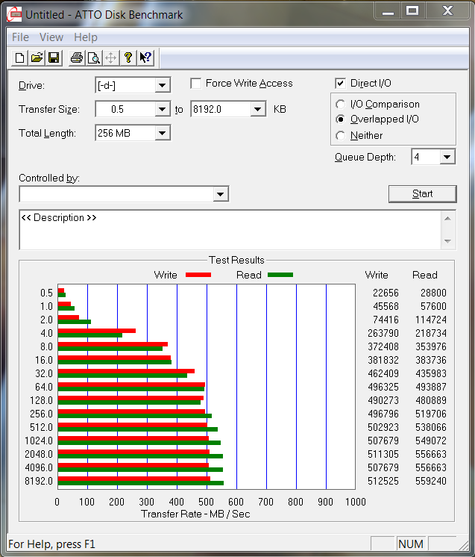Open a benchmark file via folder icon

point(37,57)
